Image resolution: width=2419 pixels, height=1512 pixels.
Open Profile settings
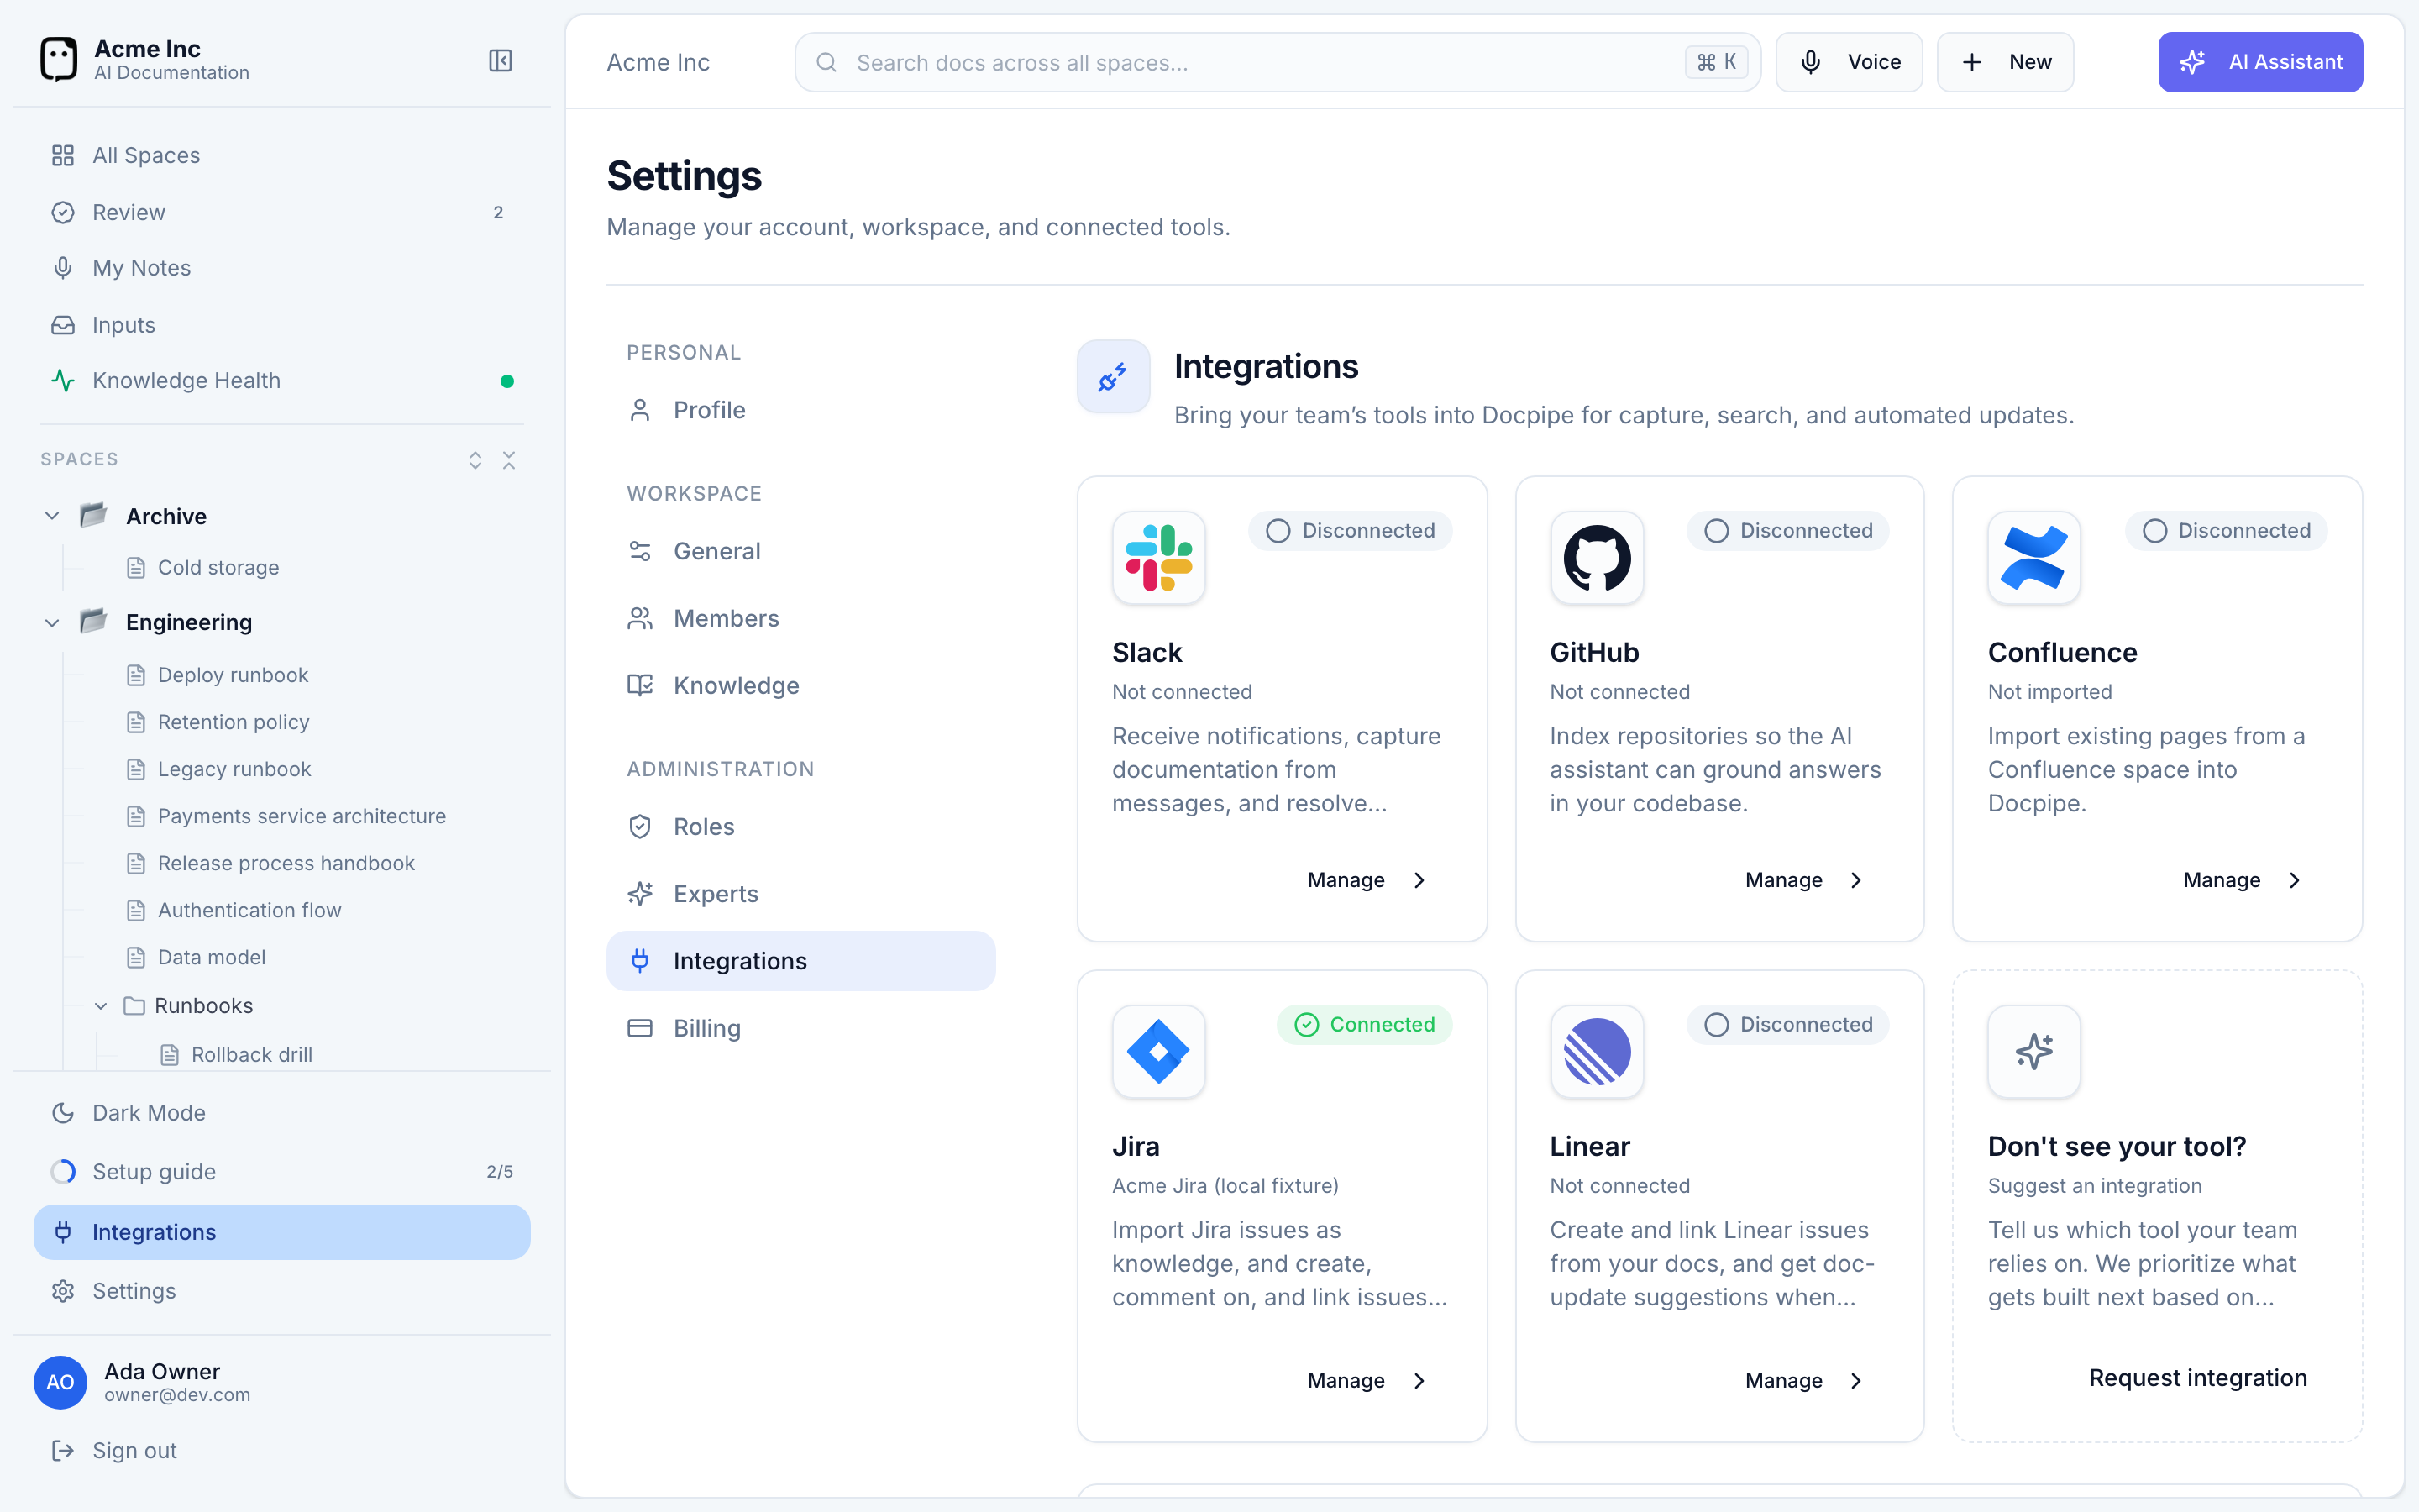click(x=800, y=410)
